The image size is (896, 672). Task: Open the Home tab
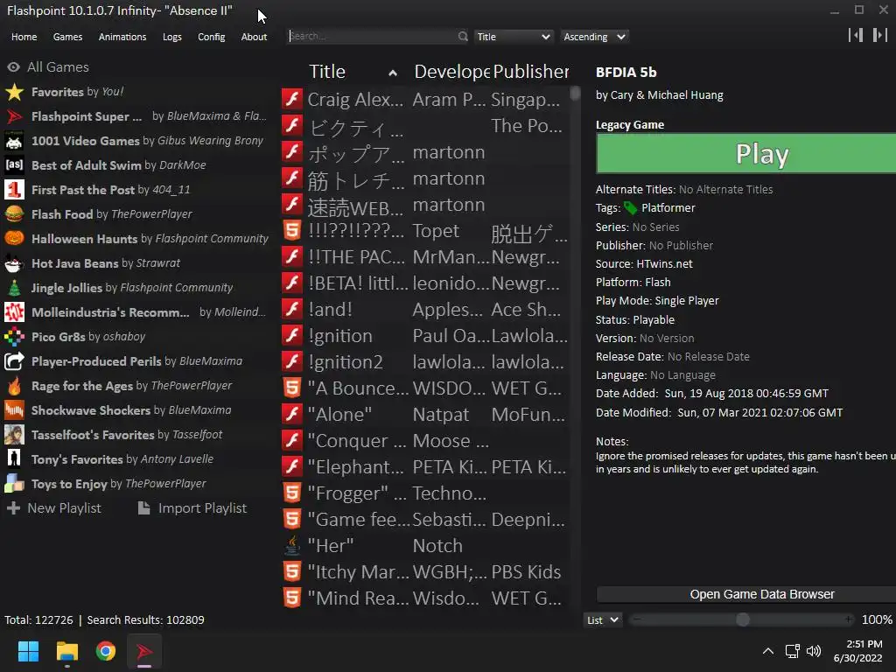coord(24,37)
